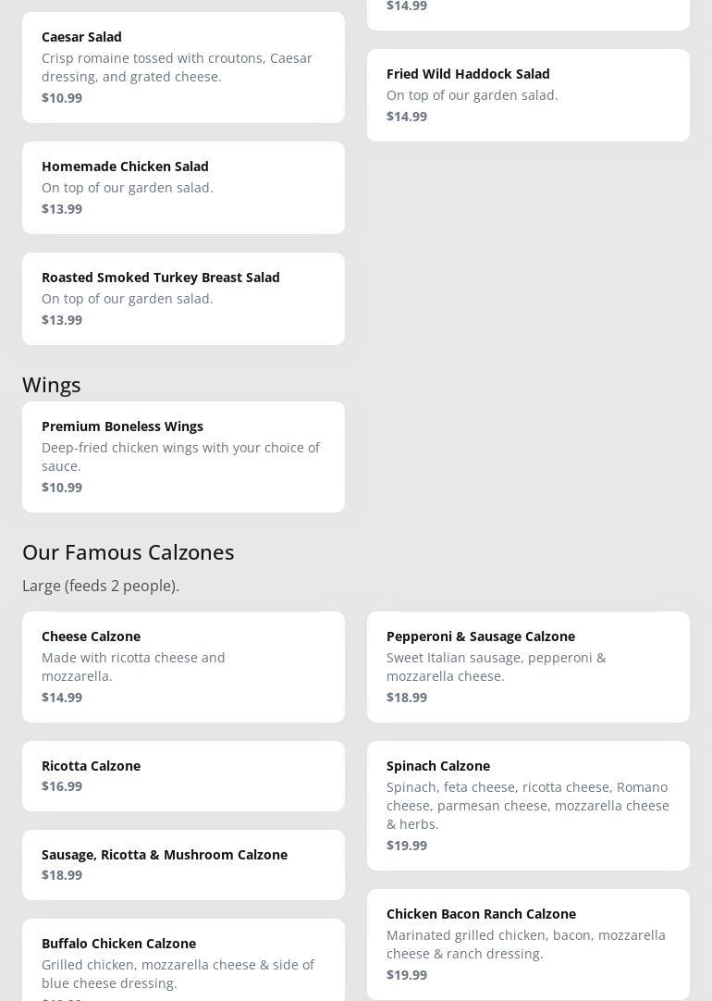
Task: Open the Chicken Bacon Ranch Calzone
Action: [x=528, y=944]
